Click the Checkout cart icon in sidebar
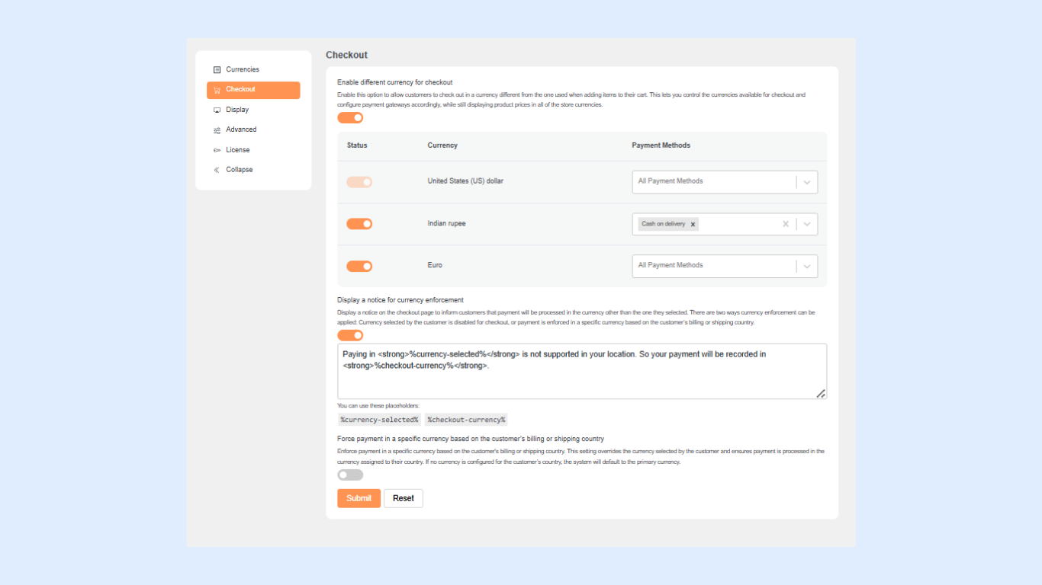 [x=217, y=90]
